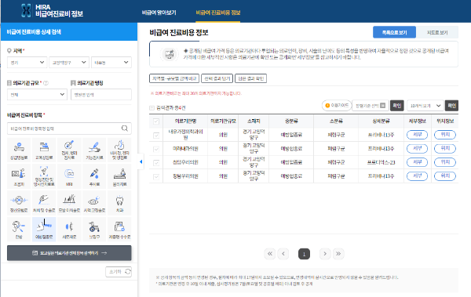Open the 경기 province dropdown

click(27, 63)
